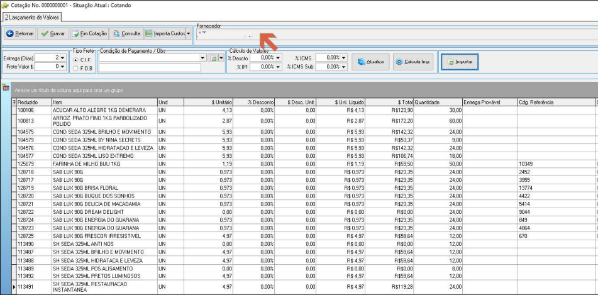Click the Importa Custos button
The height and width of the screenshot is (295, 598).
pyautogui.click(x=164, y=33)
